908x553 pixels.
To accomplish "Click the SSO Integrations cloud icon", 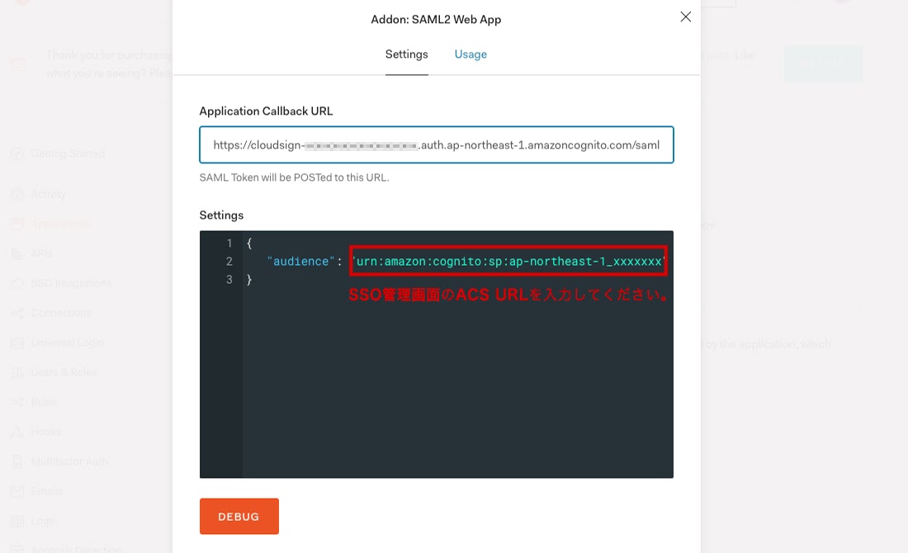I will (x=17, y=283).
